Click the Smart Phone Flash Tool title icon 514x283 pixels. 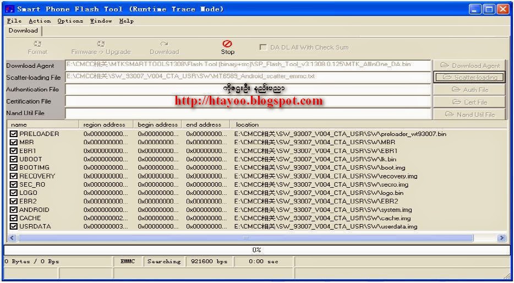pyautogui.click(x=10, y=9)
